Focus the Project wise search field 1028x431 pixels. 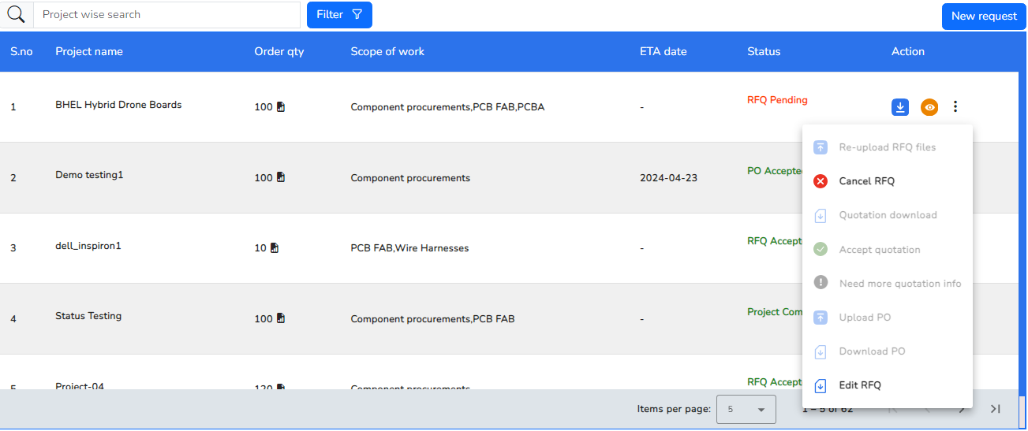[166, 15]
